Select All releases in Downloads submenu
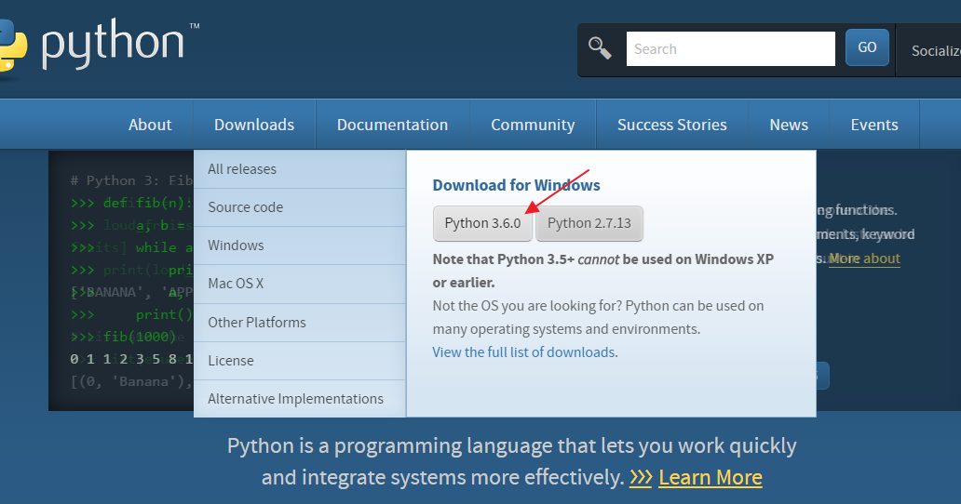Viewport: 961px width, 504px height. (300, 169)
